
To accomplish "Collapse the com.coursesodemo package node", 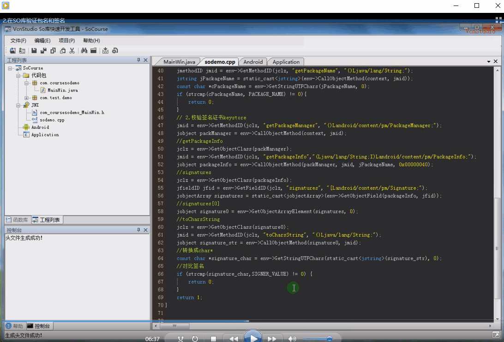I will [27, 83].
